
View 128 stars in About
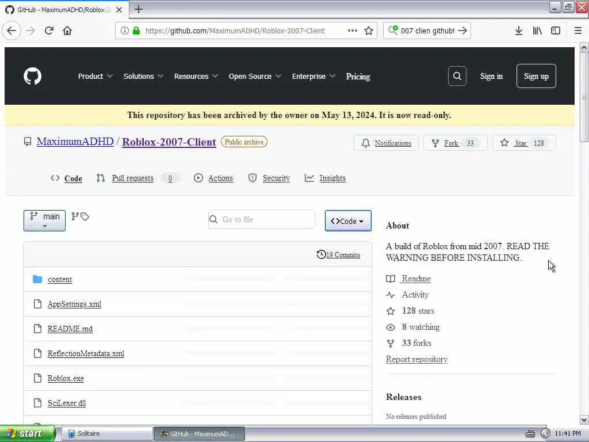point(418,311)
